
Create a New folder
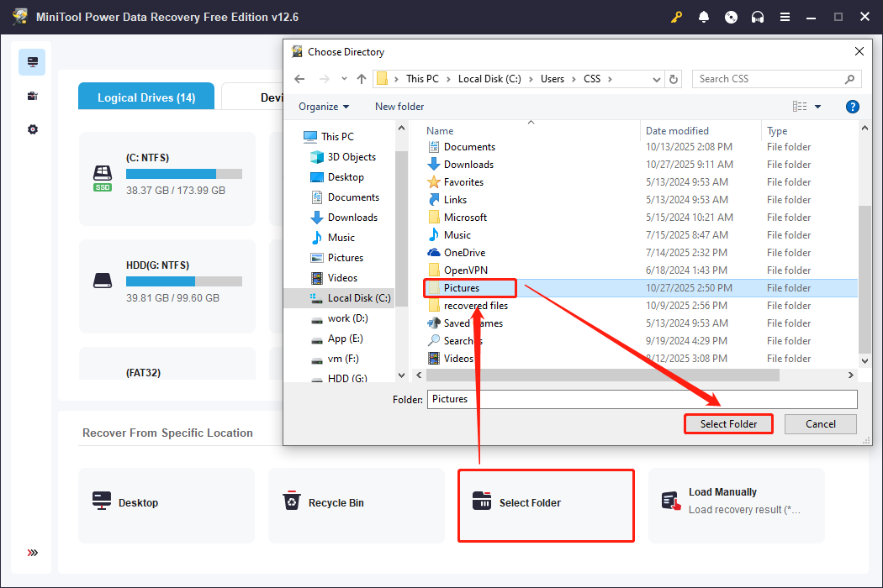click(399, 107)
